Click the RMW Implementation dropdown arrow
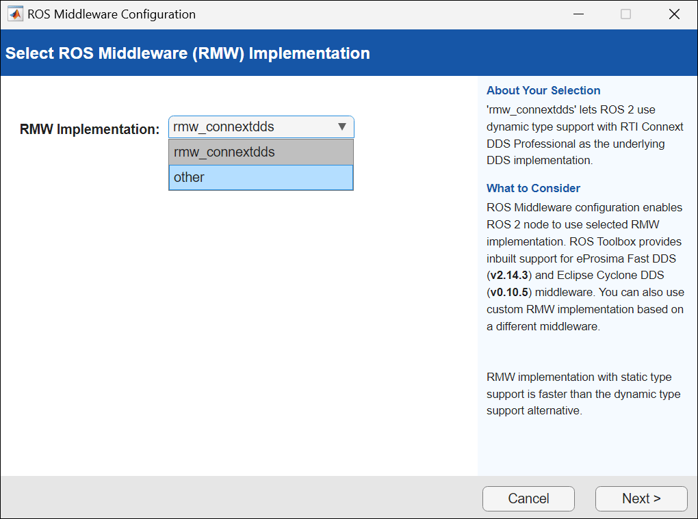The image size is (698, 519). (342, 127)
